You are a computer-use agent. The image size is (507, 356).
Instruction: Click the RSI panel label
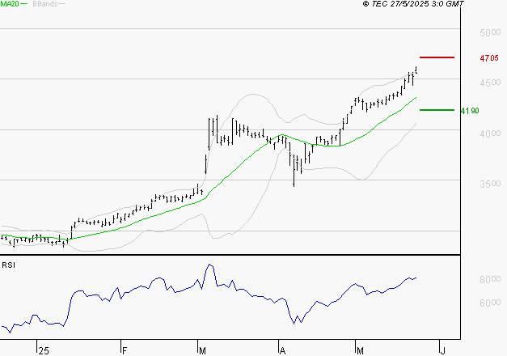[8, 265]
